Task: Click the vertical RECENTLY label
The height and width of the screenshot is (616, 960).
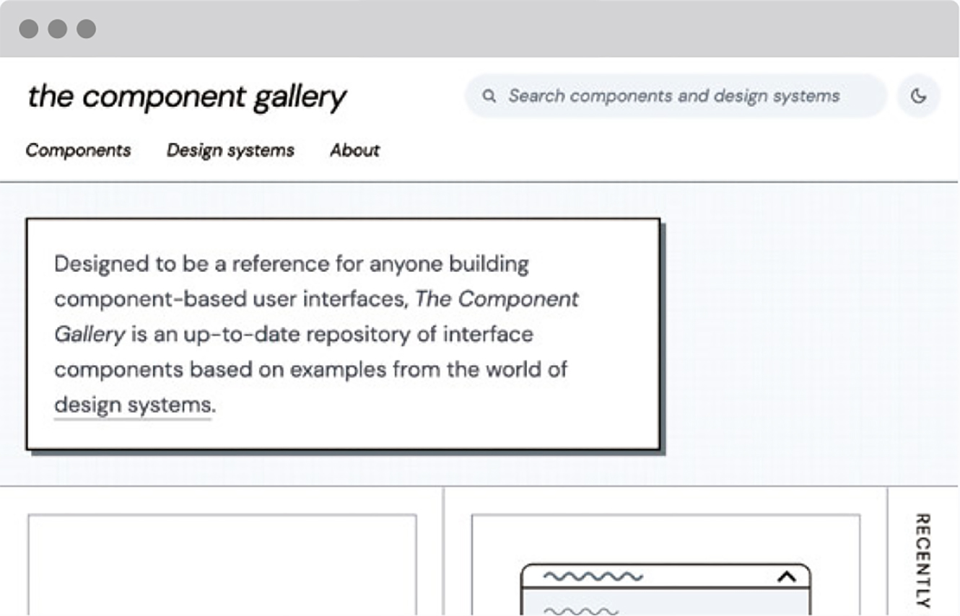Action: (x=922, y=560)
